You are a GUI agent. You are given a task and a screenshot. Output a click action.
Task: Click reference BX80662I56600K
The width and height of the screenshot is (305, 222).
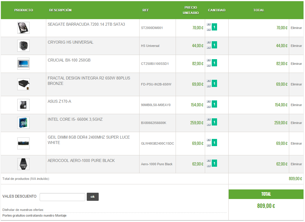coord(154,123)
